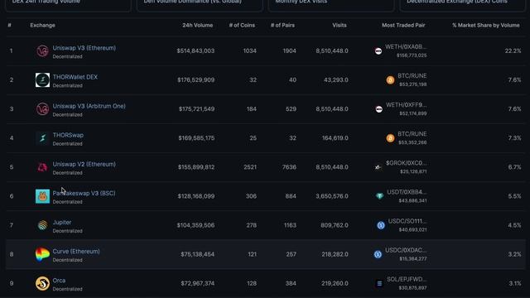This screenshot has width=530, height=298.
Task: Sort by the Visits column header
Action: coord(340,26)
